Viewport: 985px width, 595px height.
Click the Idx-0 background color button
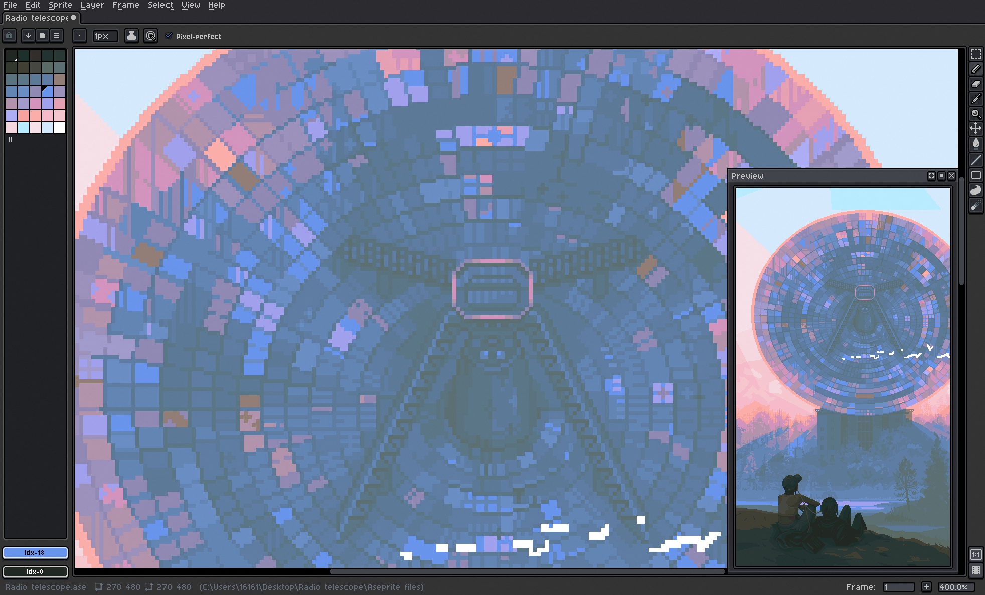click(x=35, y=571)
